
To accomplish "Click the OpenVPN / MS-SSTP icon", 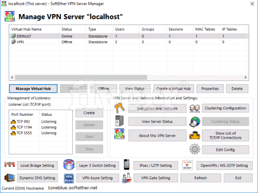I will coord(187,165).
